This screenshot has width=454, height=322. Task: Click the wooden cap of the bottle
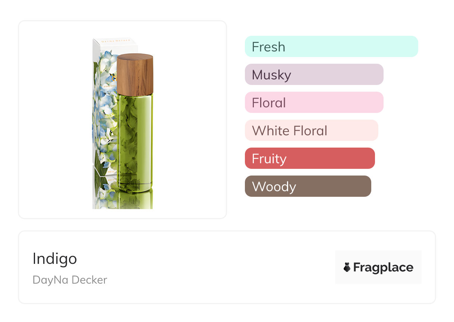(135, 75)
